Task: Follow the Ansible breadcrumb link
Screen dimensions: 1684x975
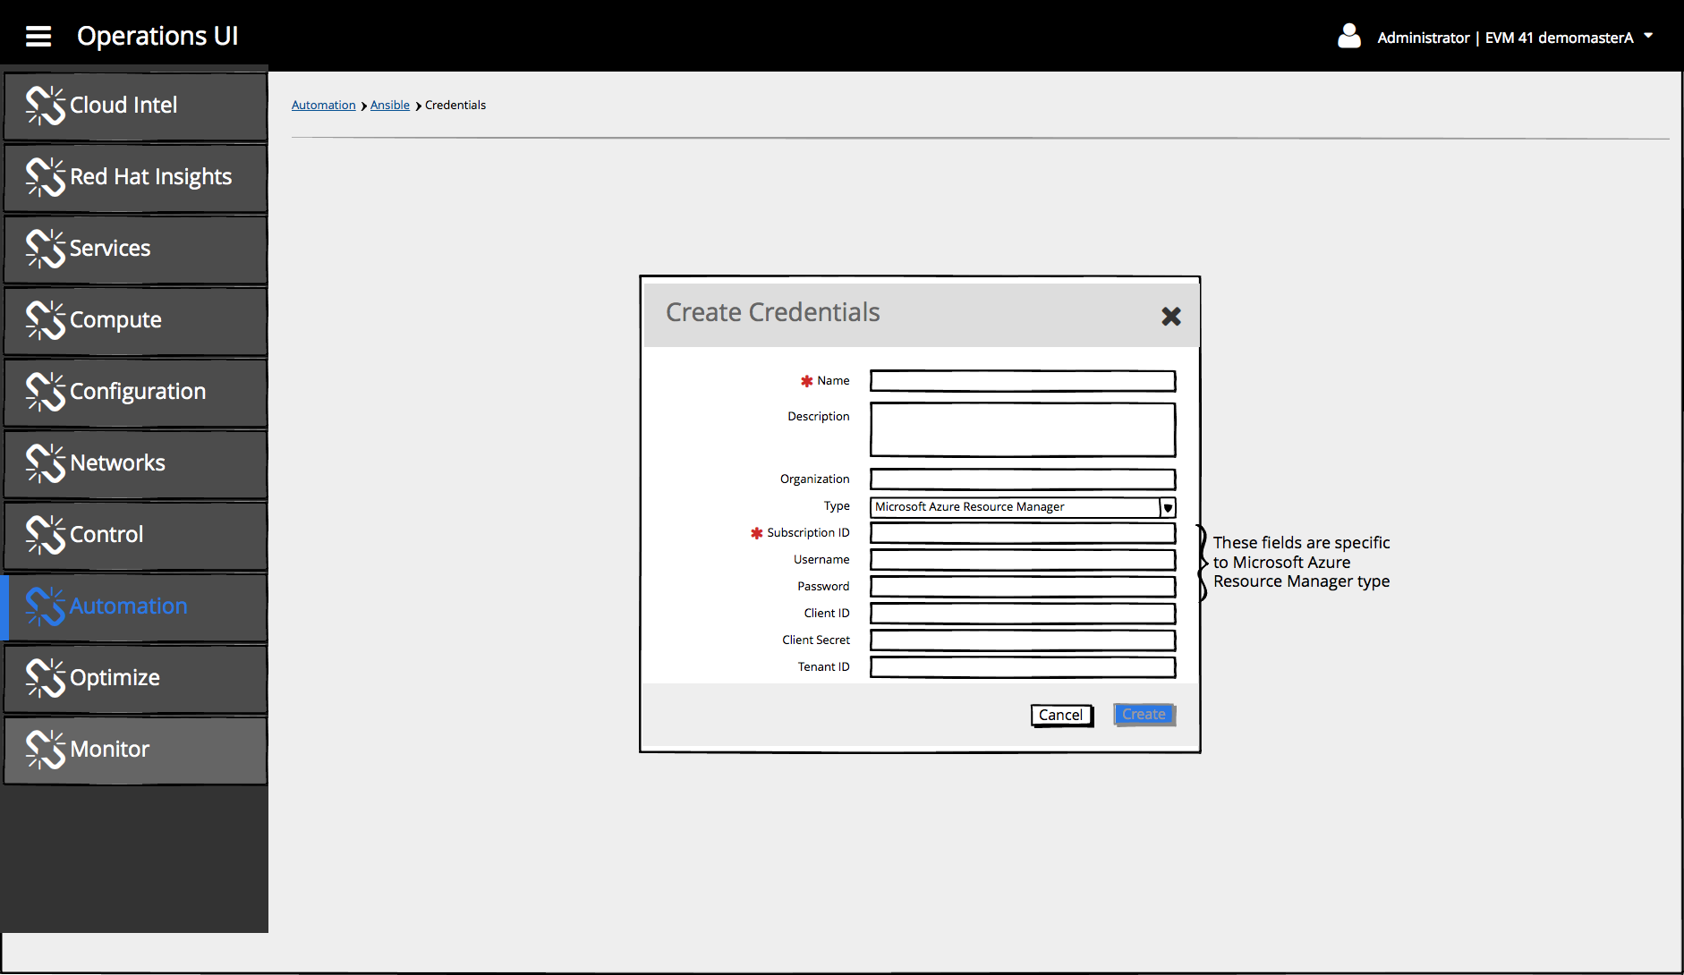Action: click(390, 106)
